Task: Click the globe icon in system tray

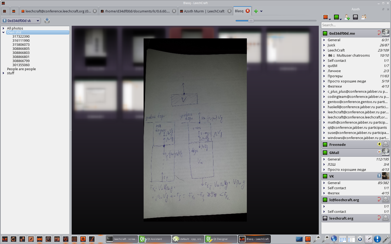Action: 334,239
